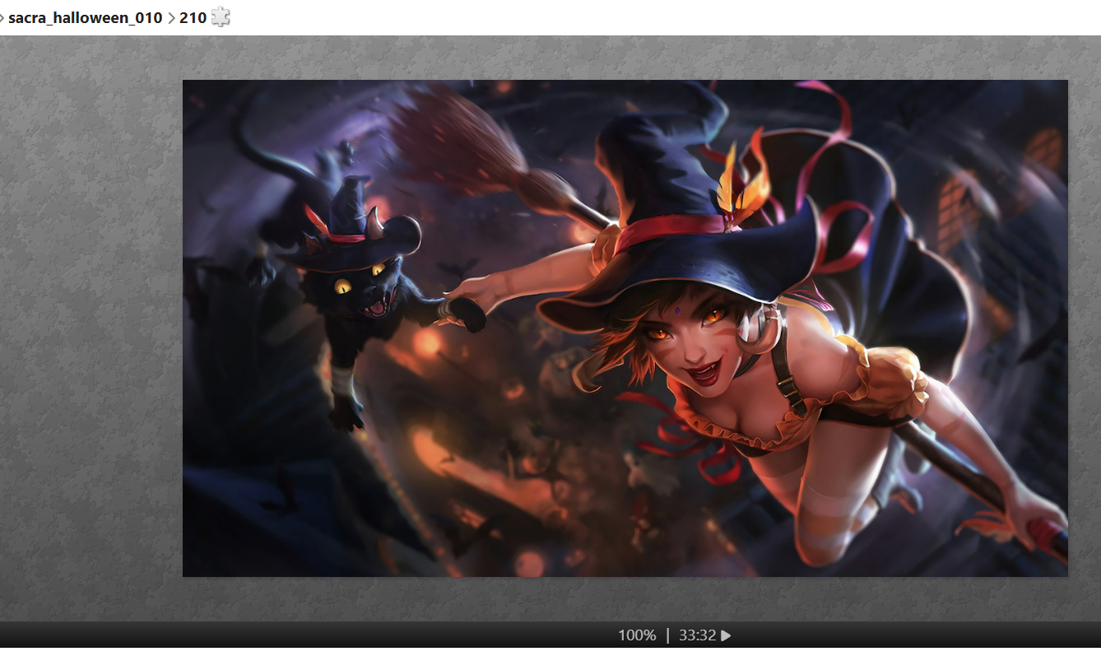The image size is (1101, 656).
Task: Click the chevron before sacra_halloween_010
Action: [x=2, y=17]
